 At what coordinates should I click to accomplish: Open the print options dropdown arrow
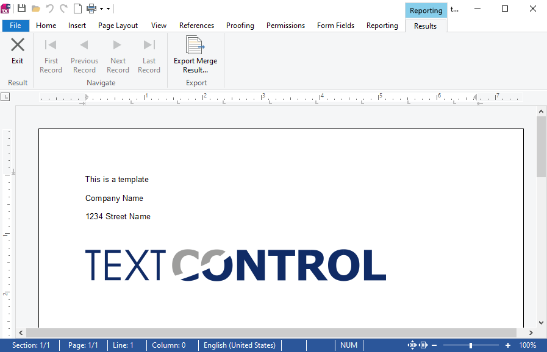101,9
